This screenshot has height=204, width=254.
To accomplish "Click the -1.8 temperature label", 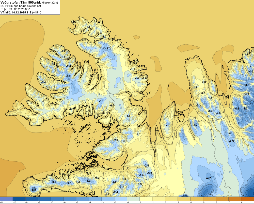I will coord(63,57).
